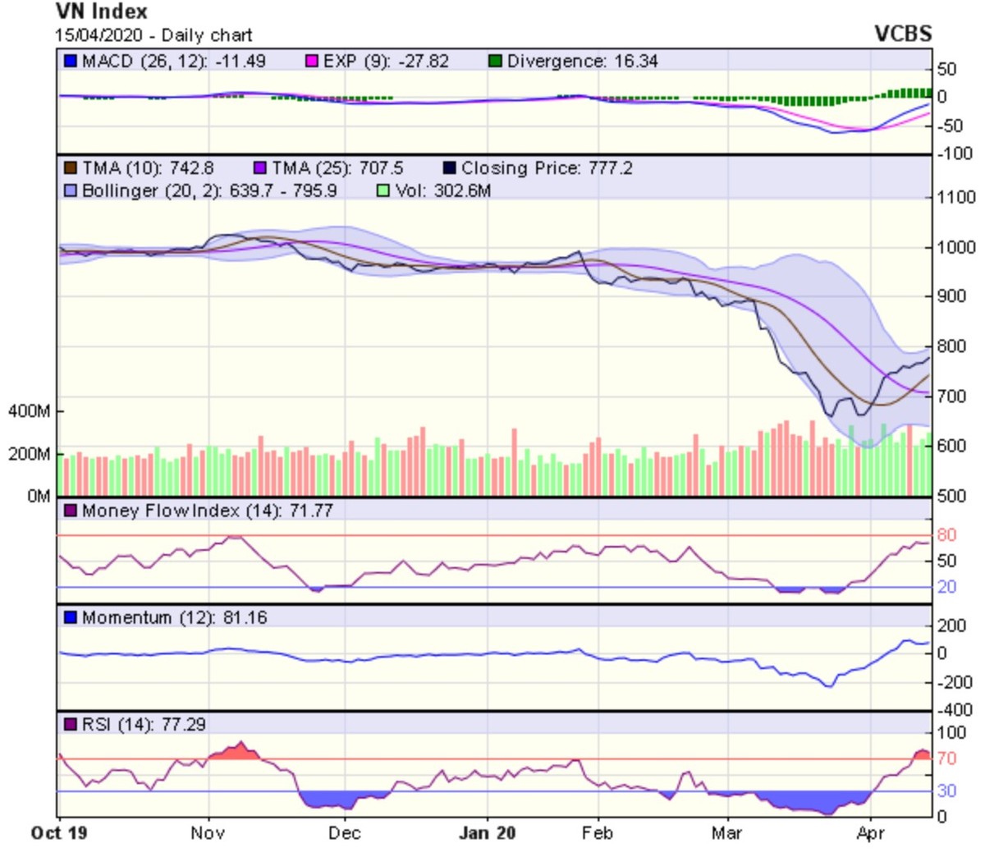Click the dark Closing Price legend swatch

pyautogui.click(x=449, y=168)
